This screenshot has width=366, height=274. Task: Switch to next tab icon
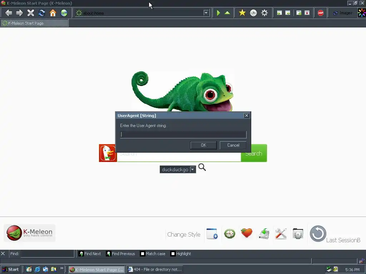tap(288, 13)
